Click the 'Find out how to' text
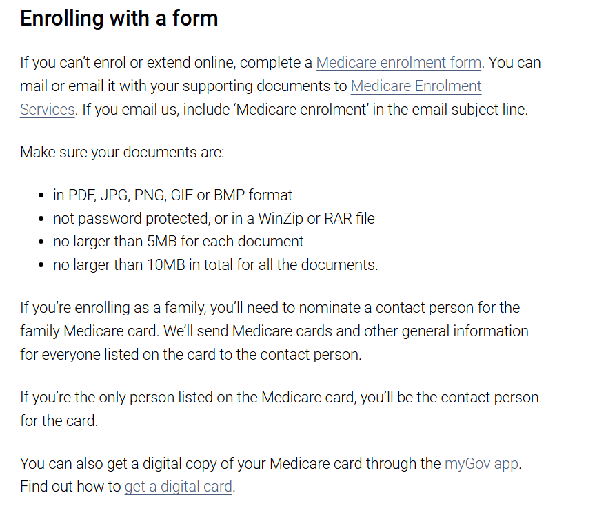 [70, 487]
